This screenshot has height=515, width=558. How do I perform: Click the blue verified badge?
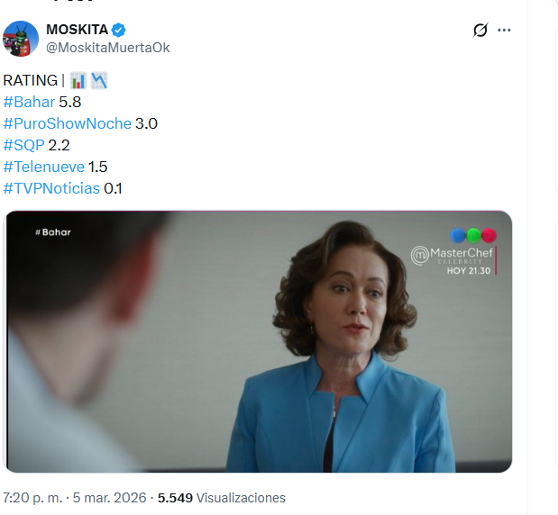pos(119,30)
